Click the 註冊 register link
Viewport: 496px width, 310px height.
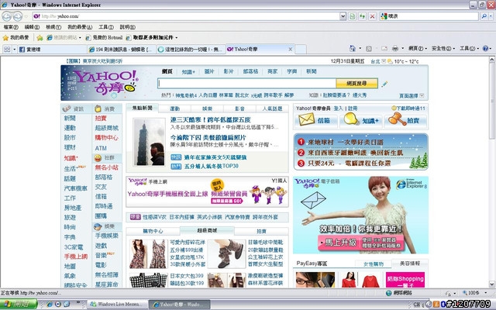click(353, 108)
